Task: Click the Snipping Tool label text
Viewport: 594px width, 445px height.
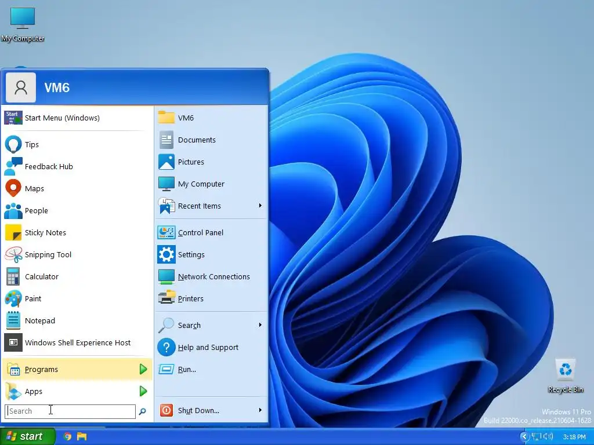Action: (48, 255)
